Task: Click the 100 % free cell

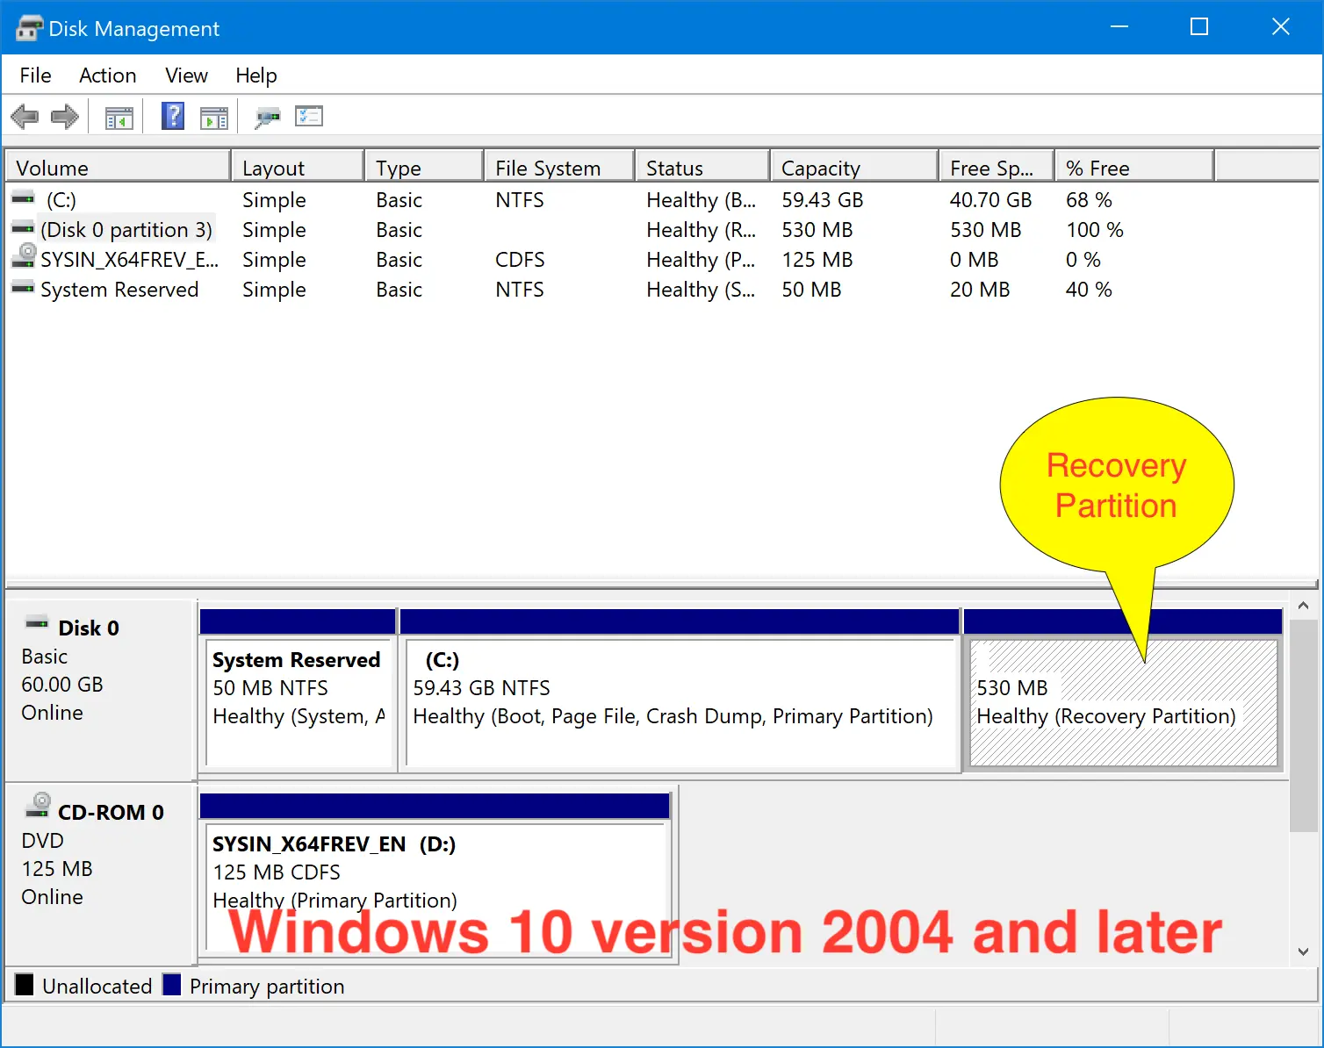Action: pyautogui.click(x=1095, y=230)
